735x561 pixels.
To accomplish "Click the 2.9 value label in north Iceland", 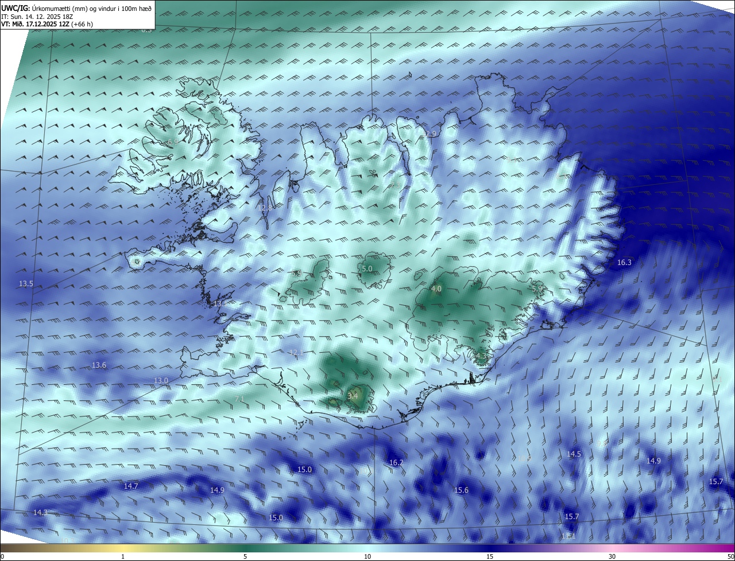I will click(x=431, y=134).
